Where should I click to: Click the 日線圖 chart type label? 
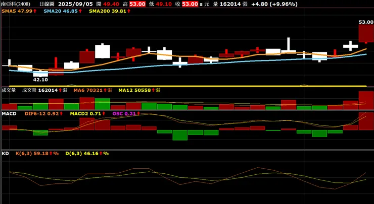46,4
